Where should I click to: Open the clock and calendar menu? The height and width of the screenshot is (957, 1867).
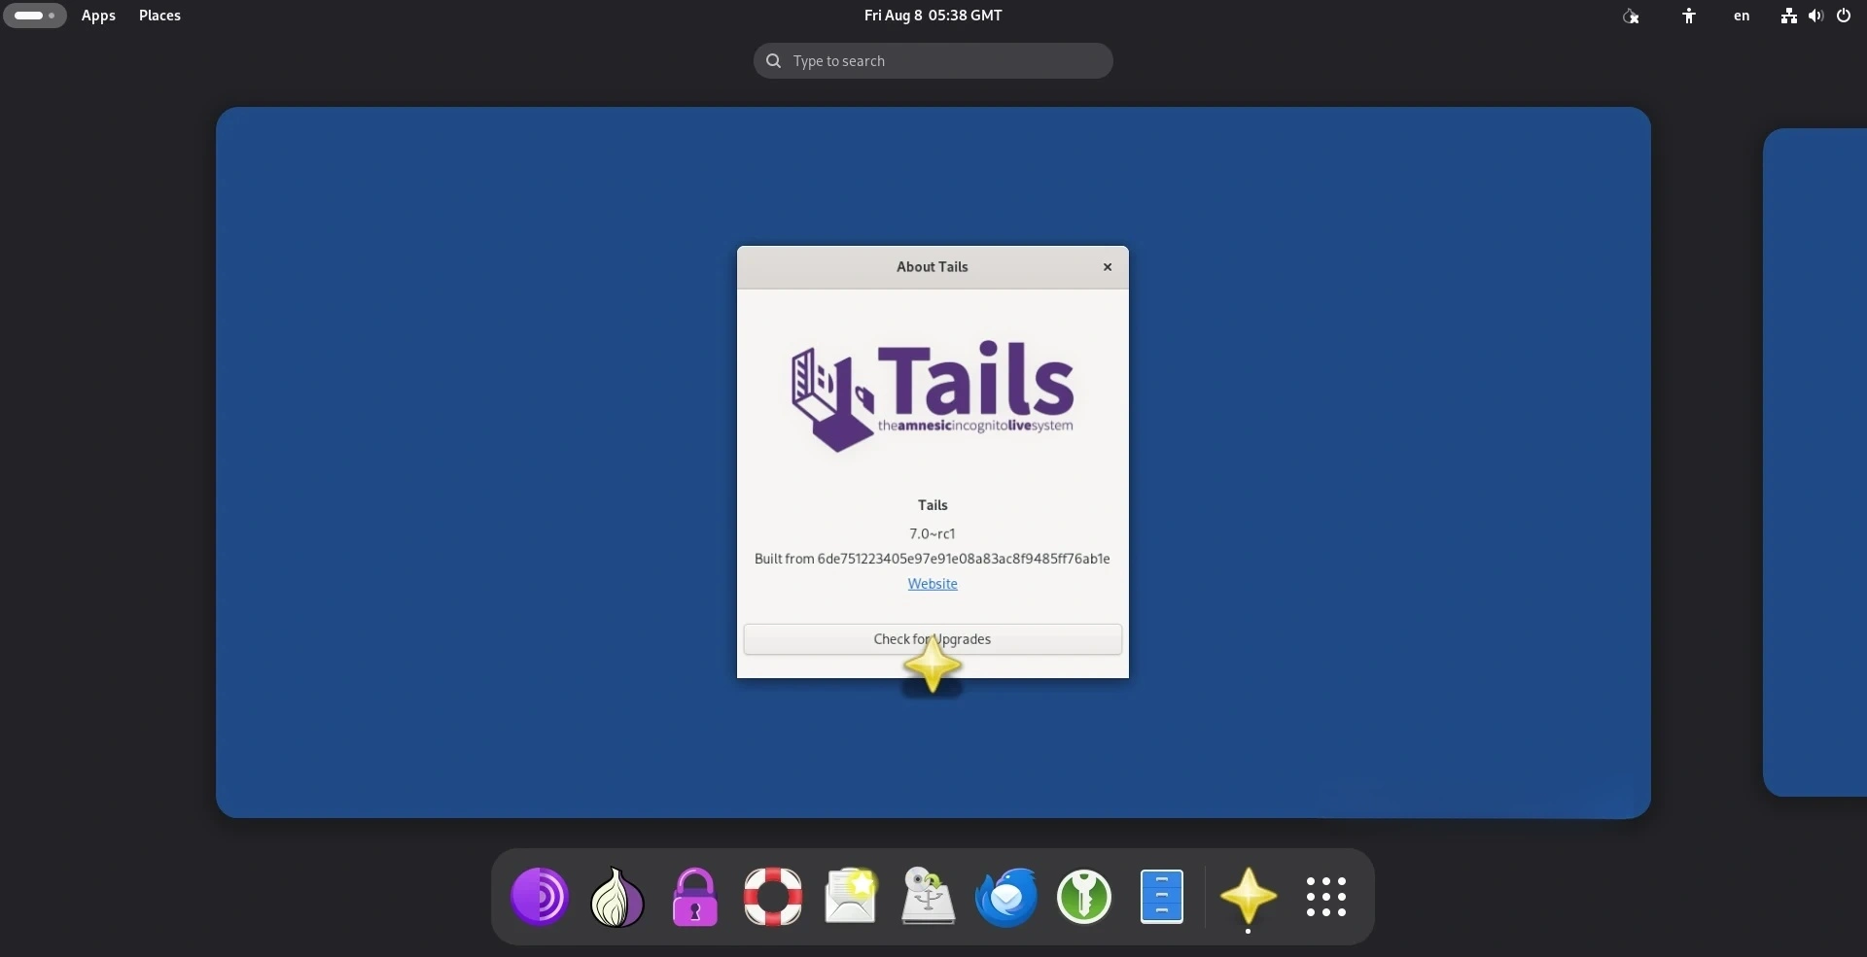pos(933,16)
